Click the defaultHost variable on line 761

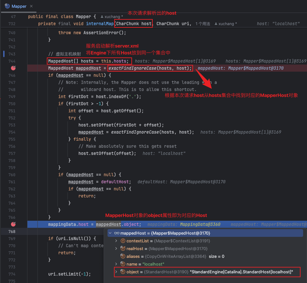click(115, 182)
